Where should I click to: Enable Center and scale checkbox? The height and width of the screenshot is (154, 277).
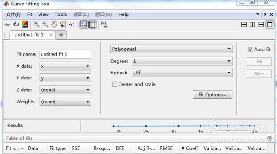coord(114,84)
